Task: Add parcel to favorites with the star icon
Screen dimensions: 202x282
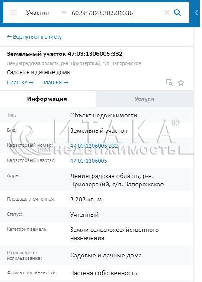Action: (x=181, y=83)
